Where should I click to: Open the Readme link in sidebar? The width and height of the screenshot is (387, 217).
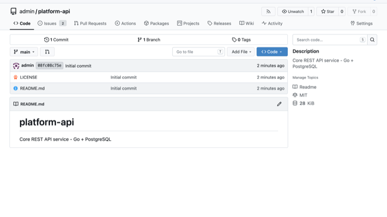(308, 87)
